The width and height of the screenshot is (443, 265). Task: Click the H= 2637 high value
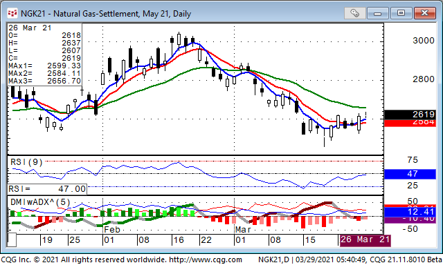tap(44, 43)
